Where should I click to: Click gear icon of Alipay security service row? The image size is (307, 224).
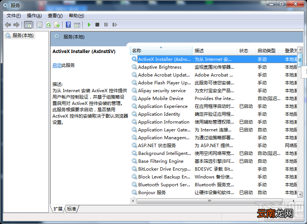[x=134, y=90]
